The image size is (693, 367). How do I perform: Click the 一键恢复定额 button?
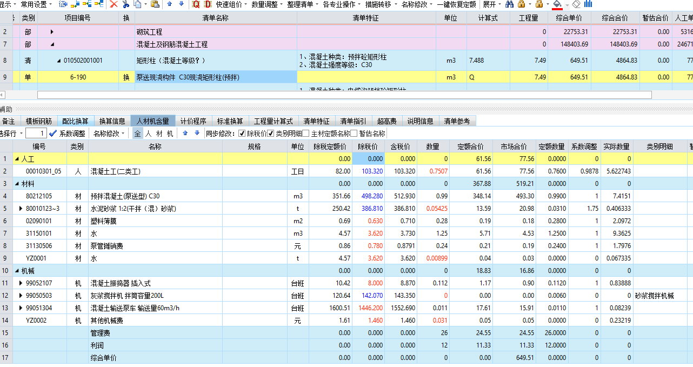pos(457,4)
